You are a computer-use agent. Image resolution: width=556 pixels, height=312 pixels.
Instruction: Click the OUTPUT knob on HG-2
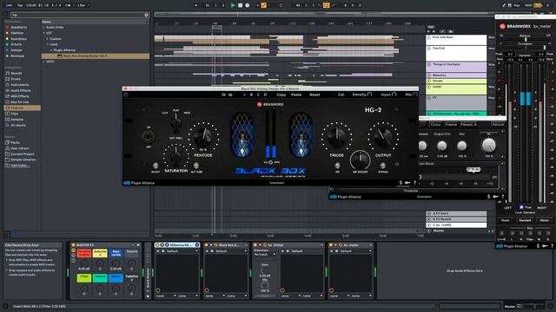click(383, 138)
